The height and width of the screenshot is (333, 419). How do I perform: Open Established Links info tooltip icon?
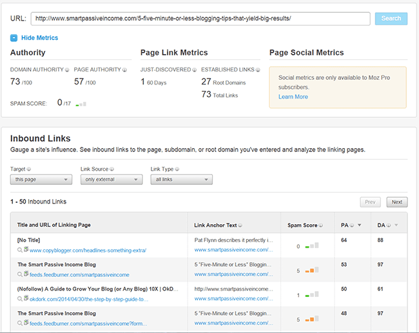click(258, 70)
